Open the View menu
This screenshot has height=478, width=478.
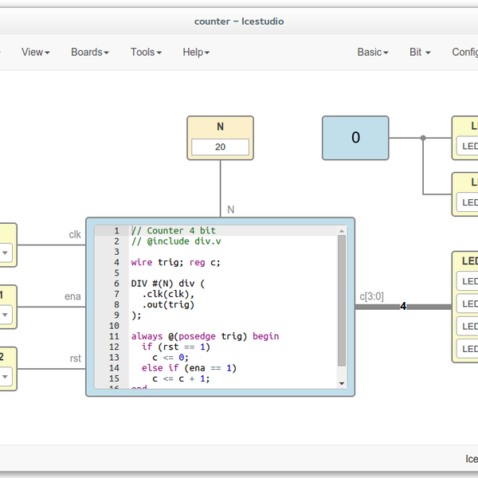point(35,52)
